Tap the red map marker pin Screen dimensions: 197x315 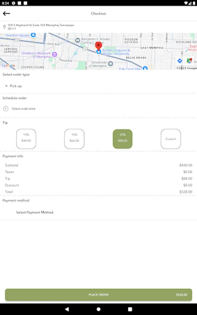98,46
